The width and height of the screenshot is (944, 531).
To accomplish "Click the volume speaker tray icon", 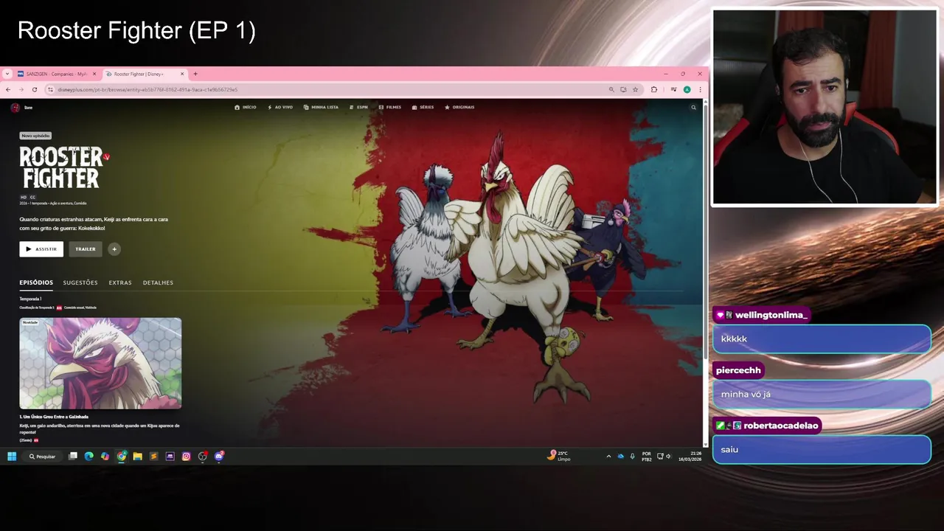I will click(x=669, y=457).
